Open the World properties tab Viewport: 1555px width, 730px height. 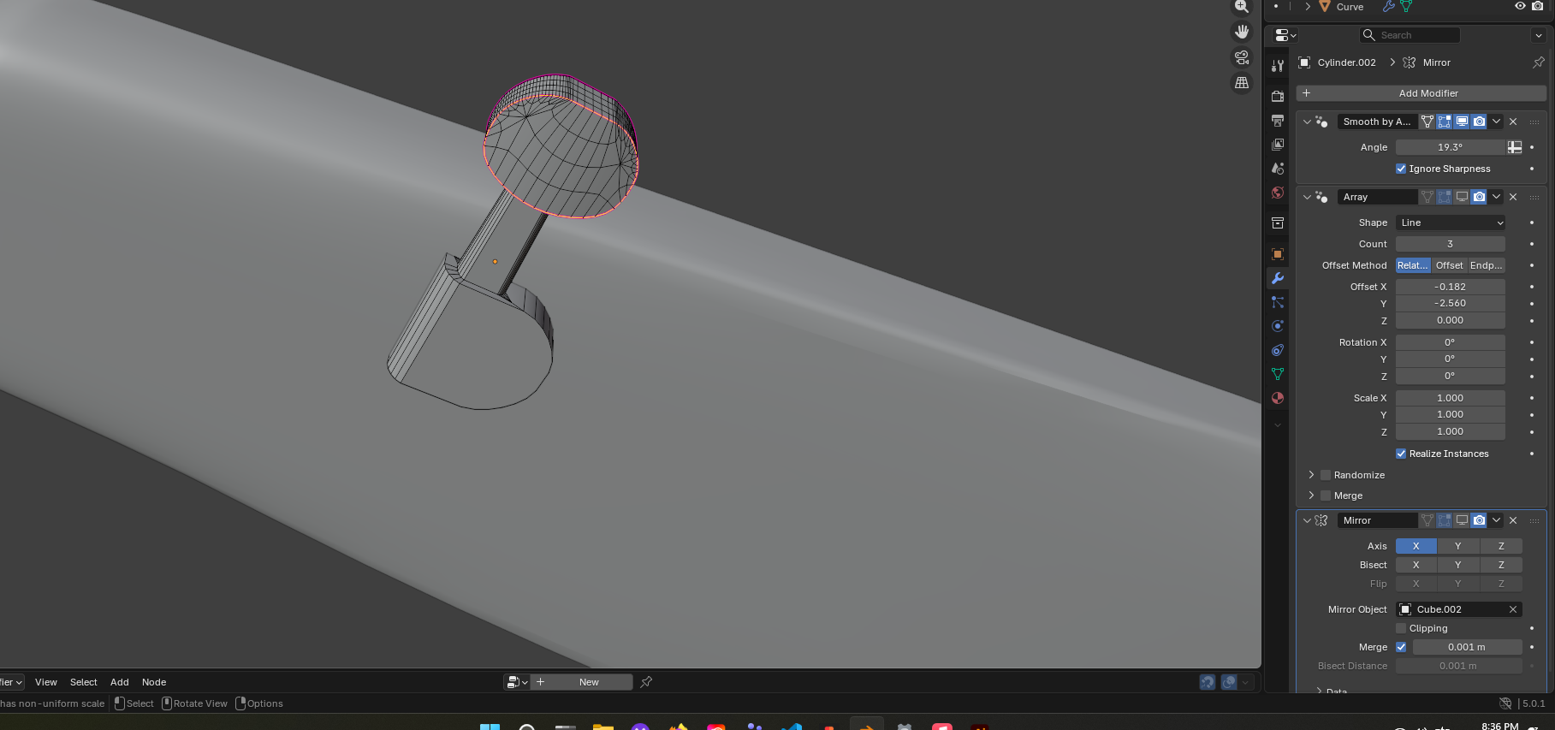(x=1278, y=193)
